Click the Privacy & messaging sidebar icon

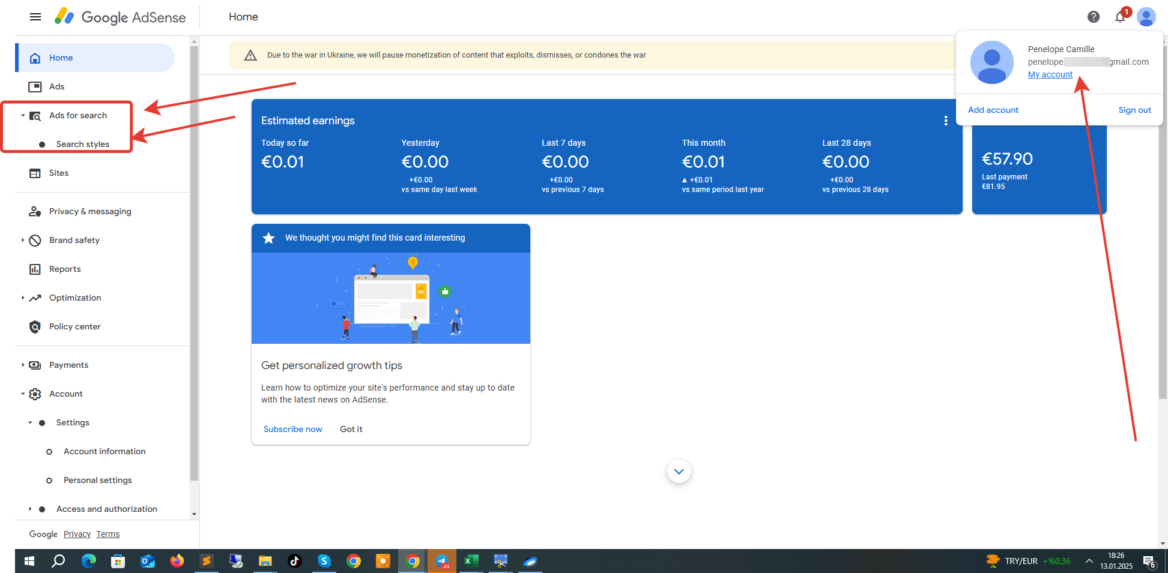35,211
